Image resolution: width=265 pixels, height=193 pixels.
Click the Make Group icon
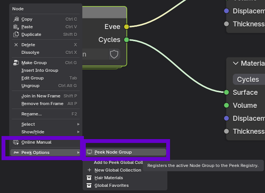[16, 63]
